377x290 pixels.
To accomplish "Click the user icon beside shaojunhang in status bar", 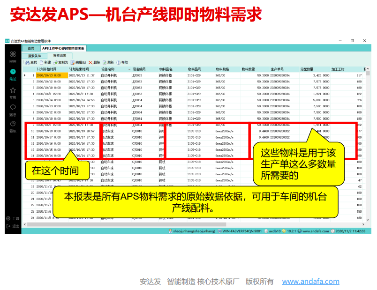I will point(170,231).
